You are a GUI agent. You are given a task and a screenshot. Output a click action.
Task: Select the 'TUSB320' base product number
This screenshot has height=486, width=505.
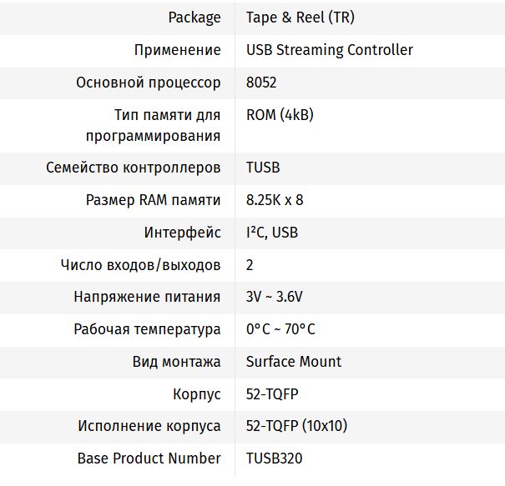coord(275,458)
